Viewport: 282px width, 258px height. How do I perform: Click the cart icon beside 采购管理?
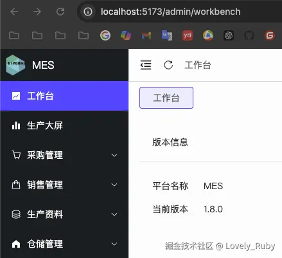[16, 155]
